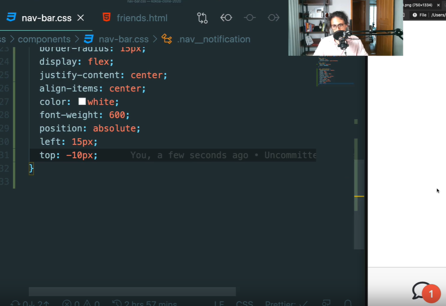Click the middle commit circle icon in editor toolbar

click(250, 18)
